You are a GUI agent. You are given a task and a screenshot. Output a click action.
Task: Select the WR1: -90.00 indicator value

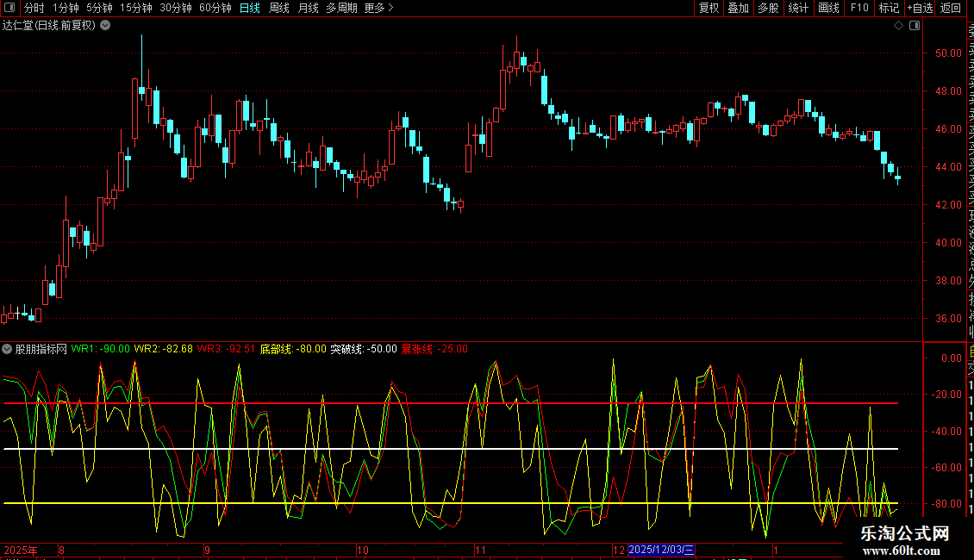pyautogui.click(x=101, y=349)
